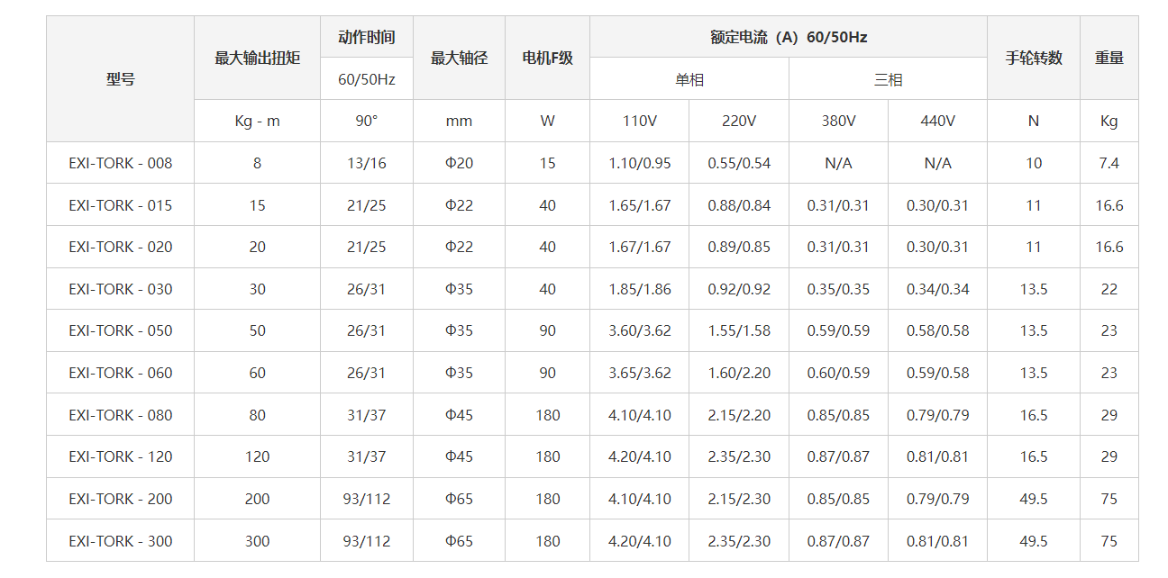Viewport: 1168px width, 578px height.
Task: Click the 三相 sub-header
Action: pos(888,79)
